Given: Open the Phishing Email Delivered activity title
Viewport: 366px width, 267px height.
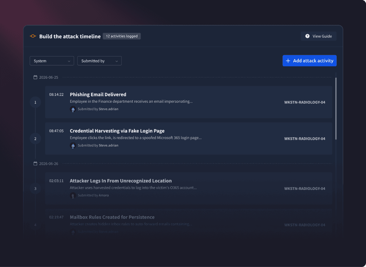Looking at the screenshot, I should pos(98,94).
